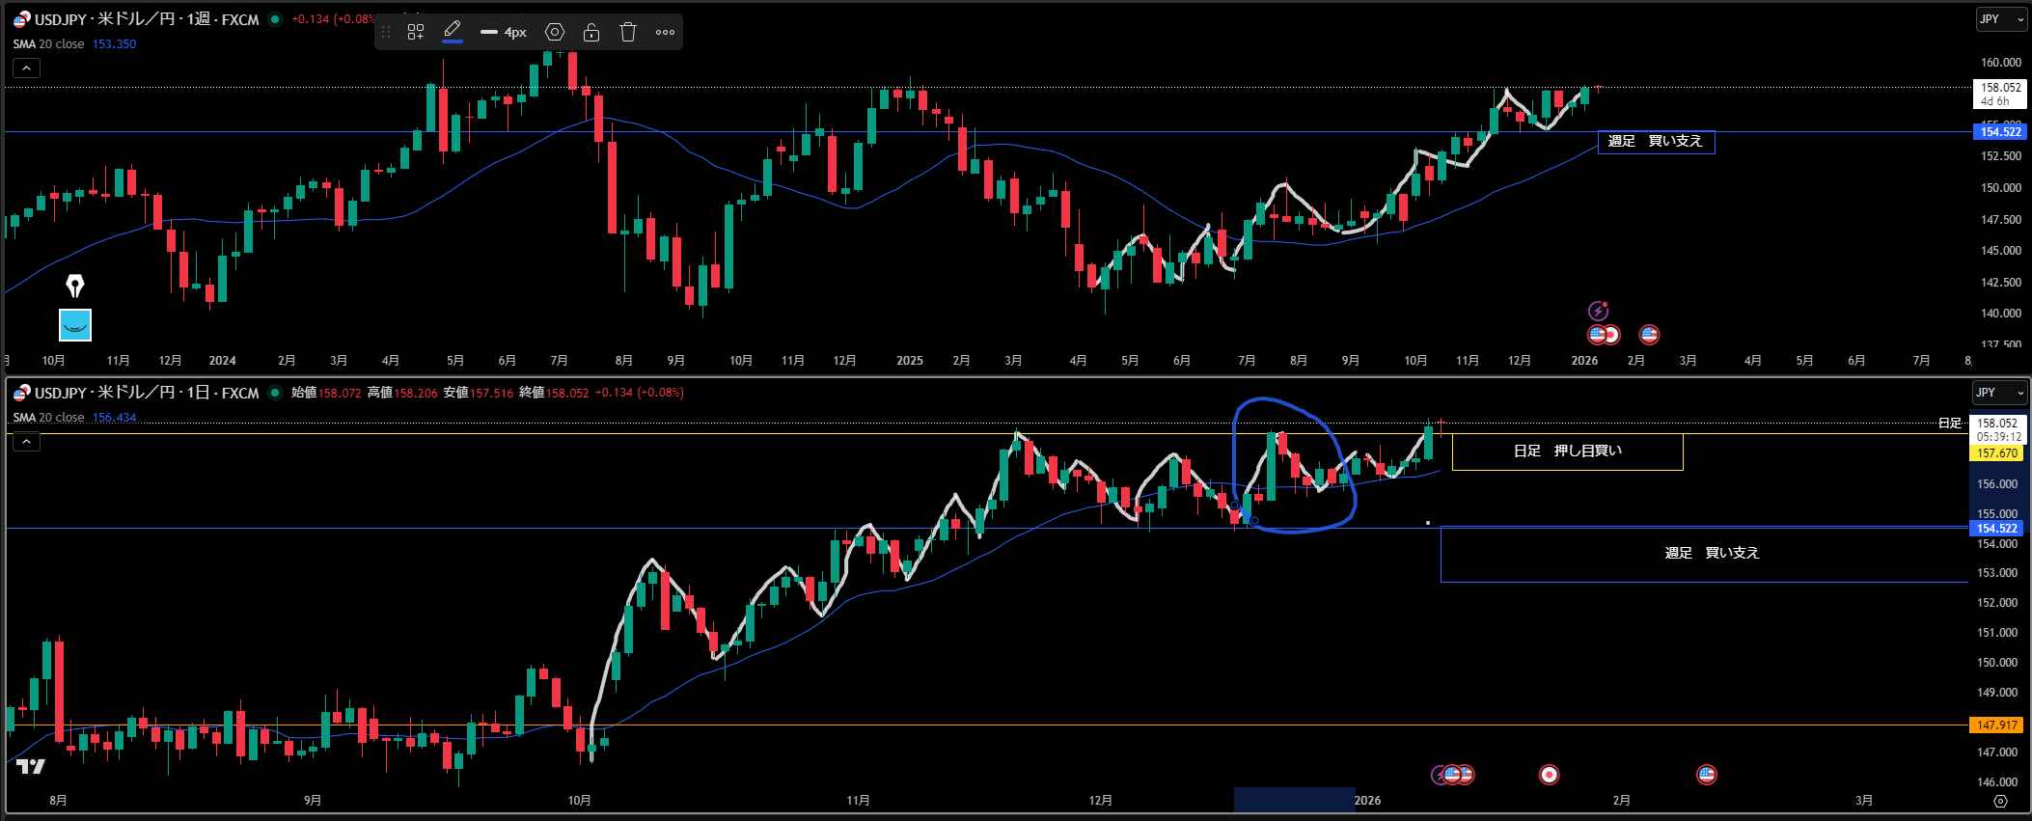This screenshot has height=821, width=2032.
Task: Click the 日足 押し目買い text box
Action: [1567, 452]
